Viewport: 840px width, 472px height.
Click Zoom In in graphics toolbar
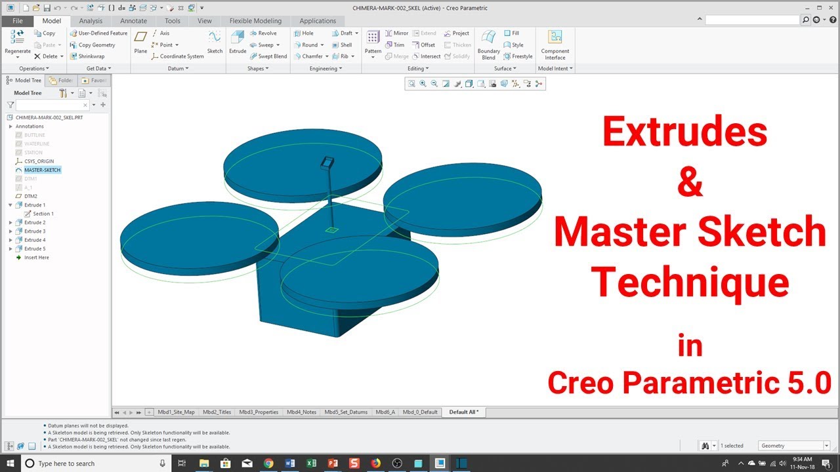pyautogui.click(x=423, y=83)
